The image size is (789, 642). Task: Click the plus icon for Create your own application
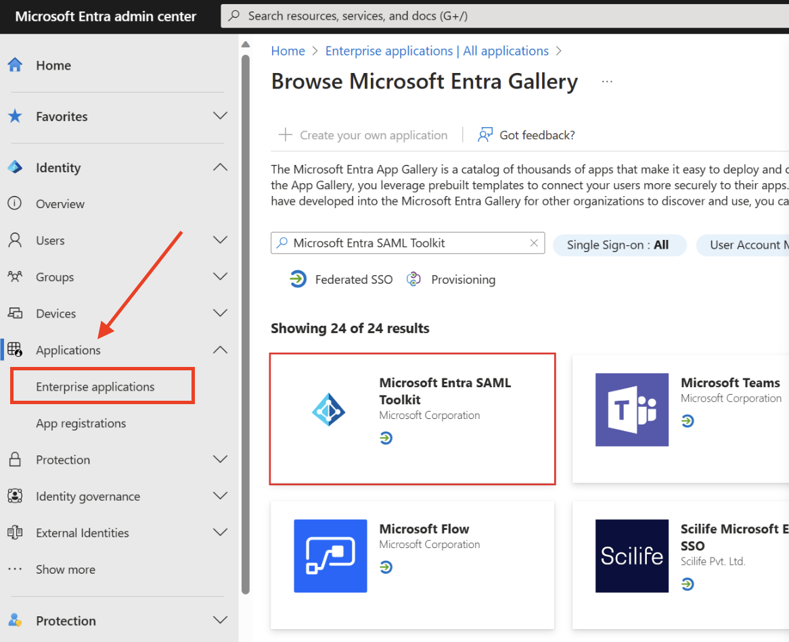point(286,134)
